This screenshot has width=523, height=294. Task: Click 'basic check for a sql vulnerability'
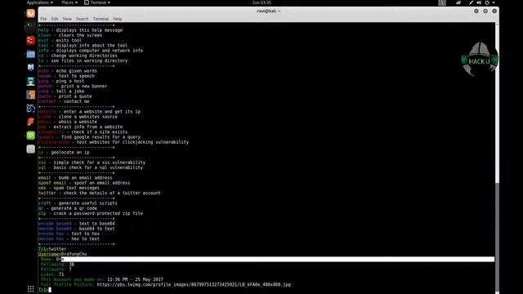(x=98, y=167)
